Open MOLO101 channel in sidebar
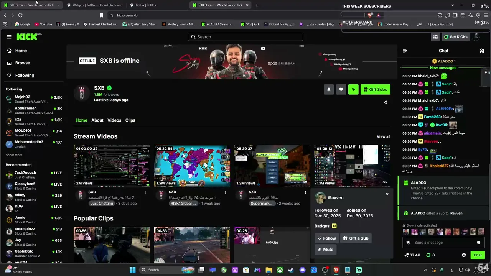This screenshot has width=491, height=276. pyautogui.click(x=33, y=133)
